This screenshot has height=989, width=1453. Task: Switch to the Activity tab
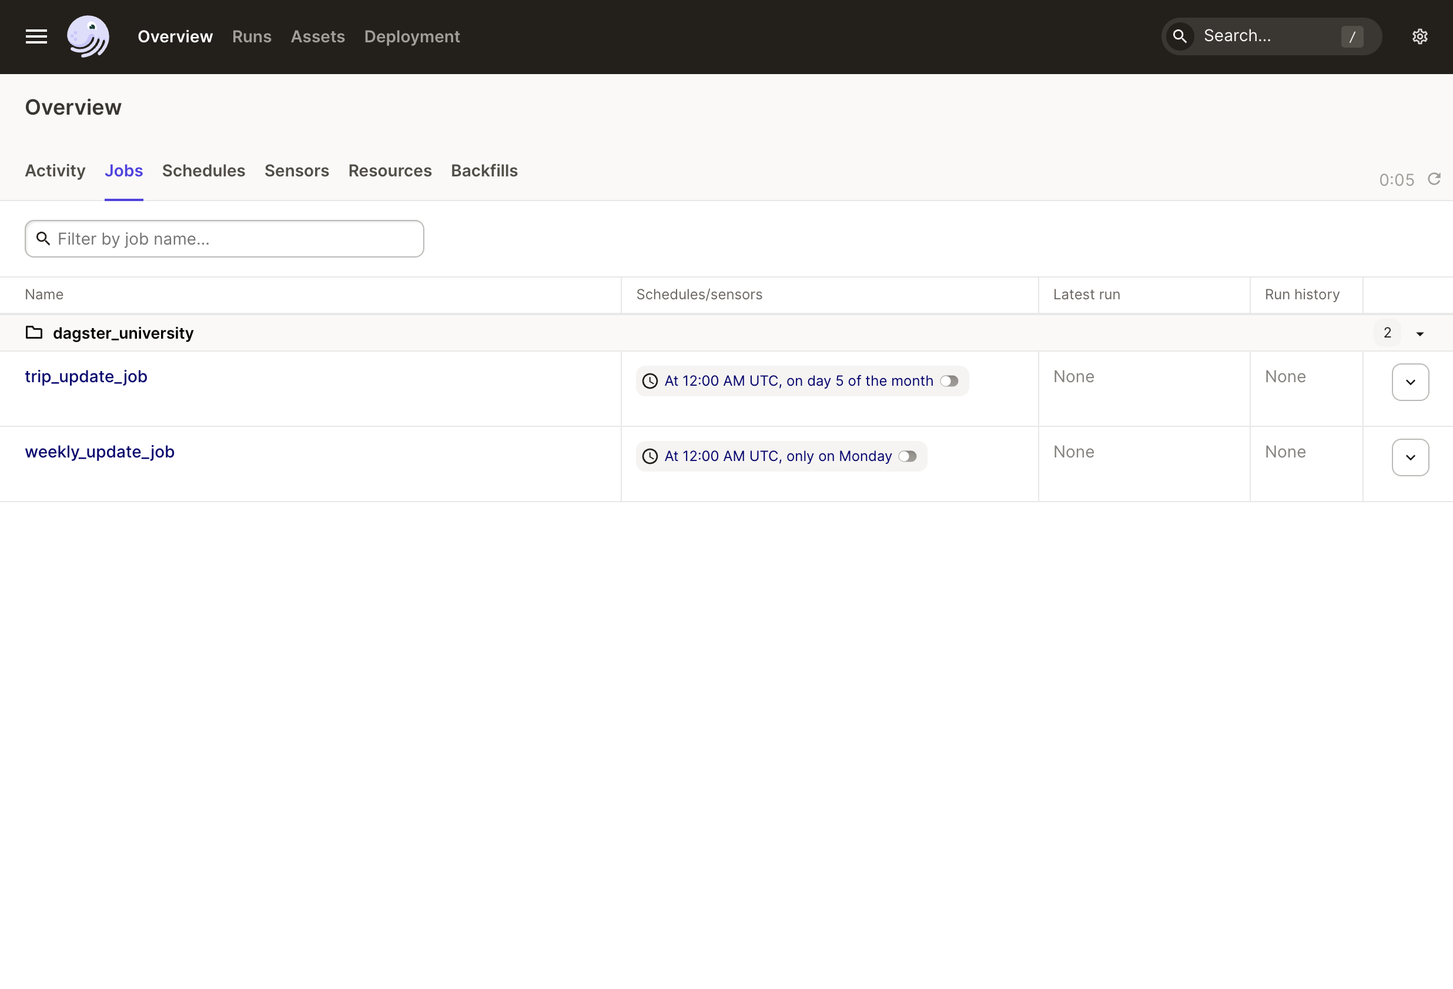(x=55, y=171)
